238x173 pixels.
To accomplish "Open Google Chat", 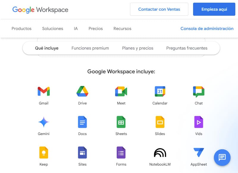I will point(198,91).
